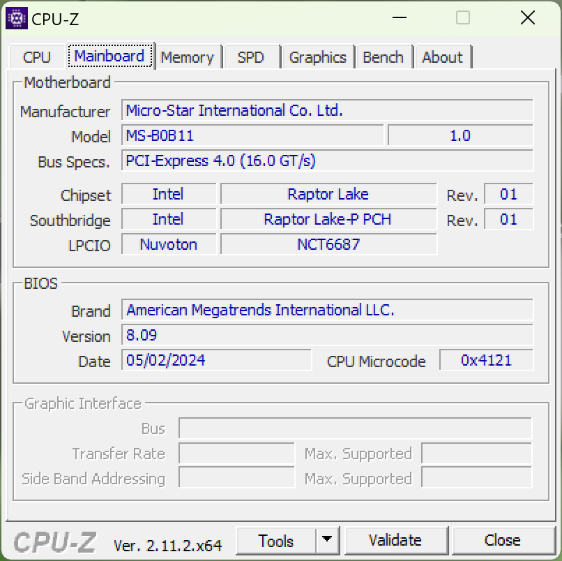Click the Southbridge Rev. 01 value

coord(508,219)
